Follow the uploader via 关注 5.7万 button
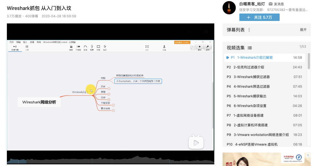 tap(260, 17)
